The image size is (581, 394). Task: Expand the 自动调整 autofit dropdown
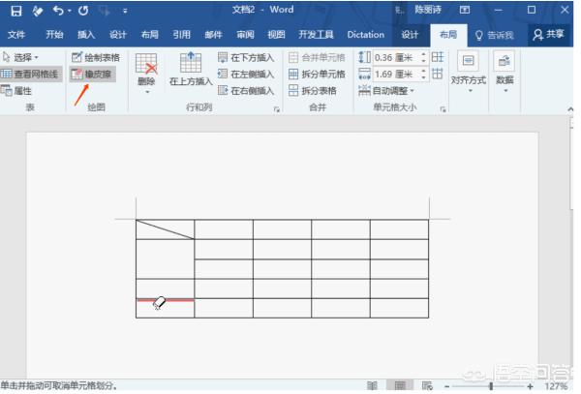[x=386, y=91]
